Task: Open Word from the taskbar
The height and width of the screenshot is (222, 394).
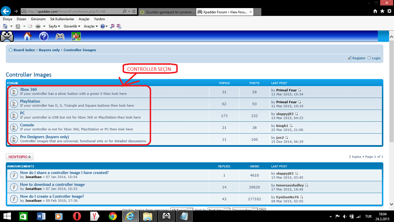Action: pos(41,216)
